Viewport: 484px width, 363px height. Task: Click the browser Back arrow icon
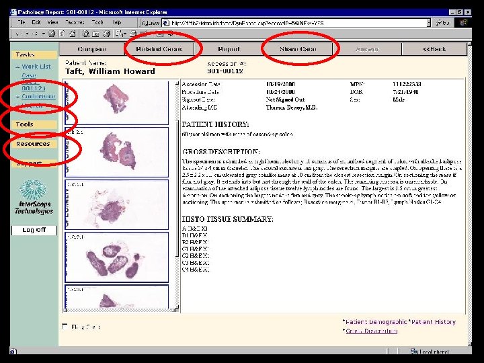click(x=19, y=34)
